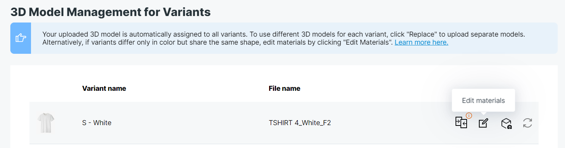Click the 3D Model Management for Variants heading

(x=111, y=12)
